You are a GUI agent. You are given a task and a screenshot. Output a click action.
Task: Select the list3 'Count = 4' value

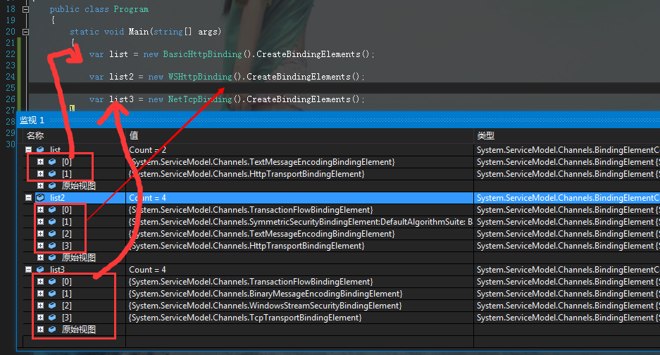[x=147, y=270]
